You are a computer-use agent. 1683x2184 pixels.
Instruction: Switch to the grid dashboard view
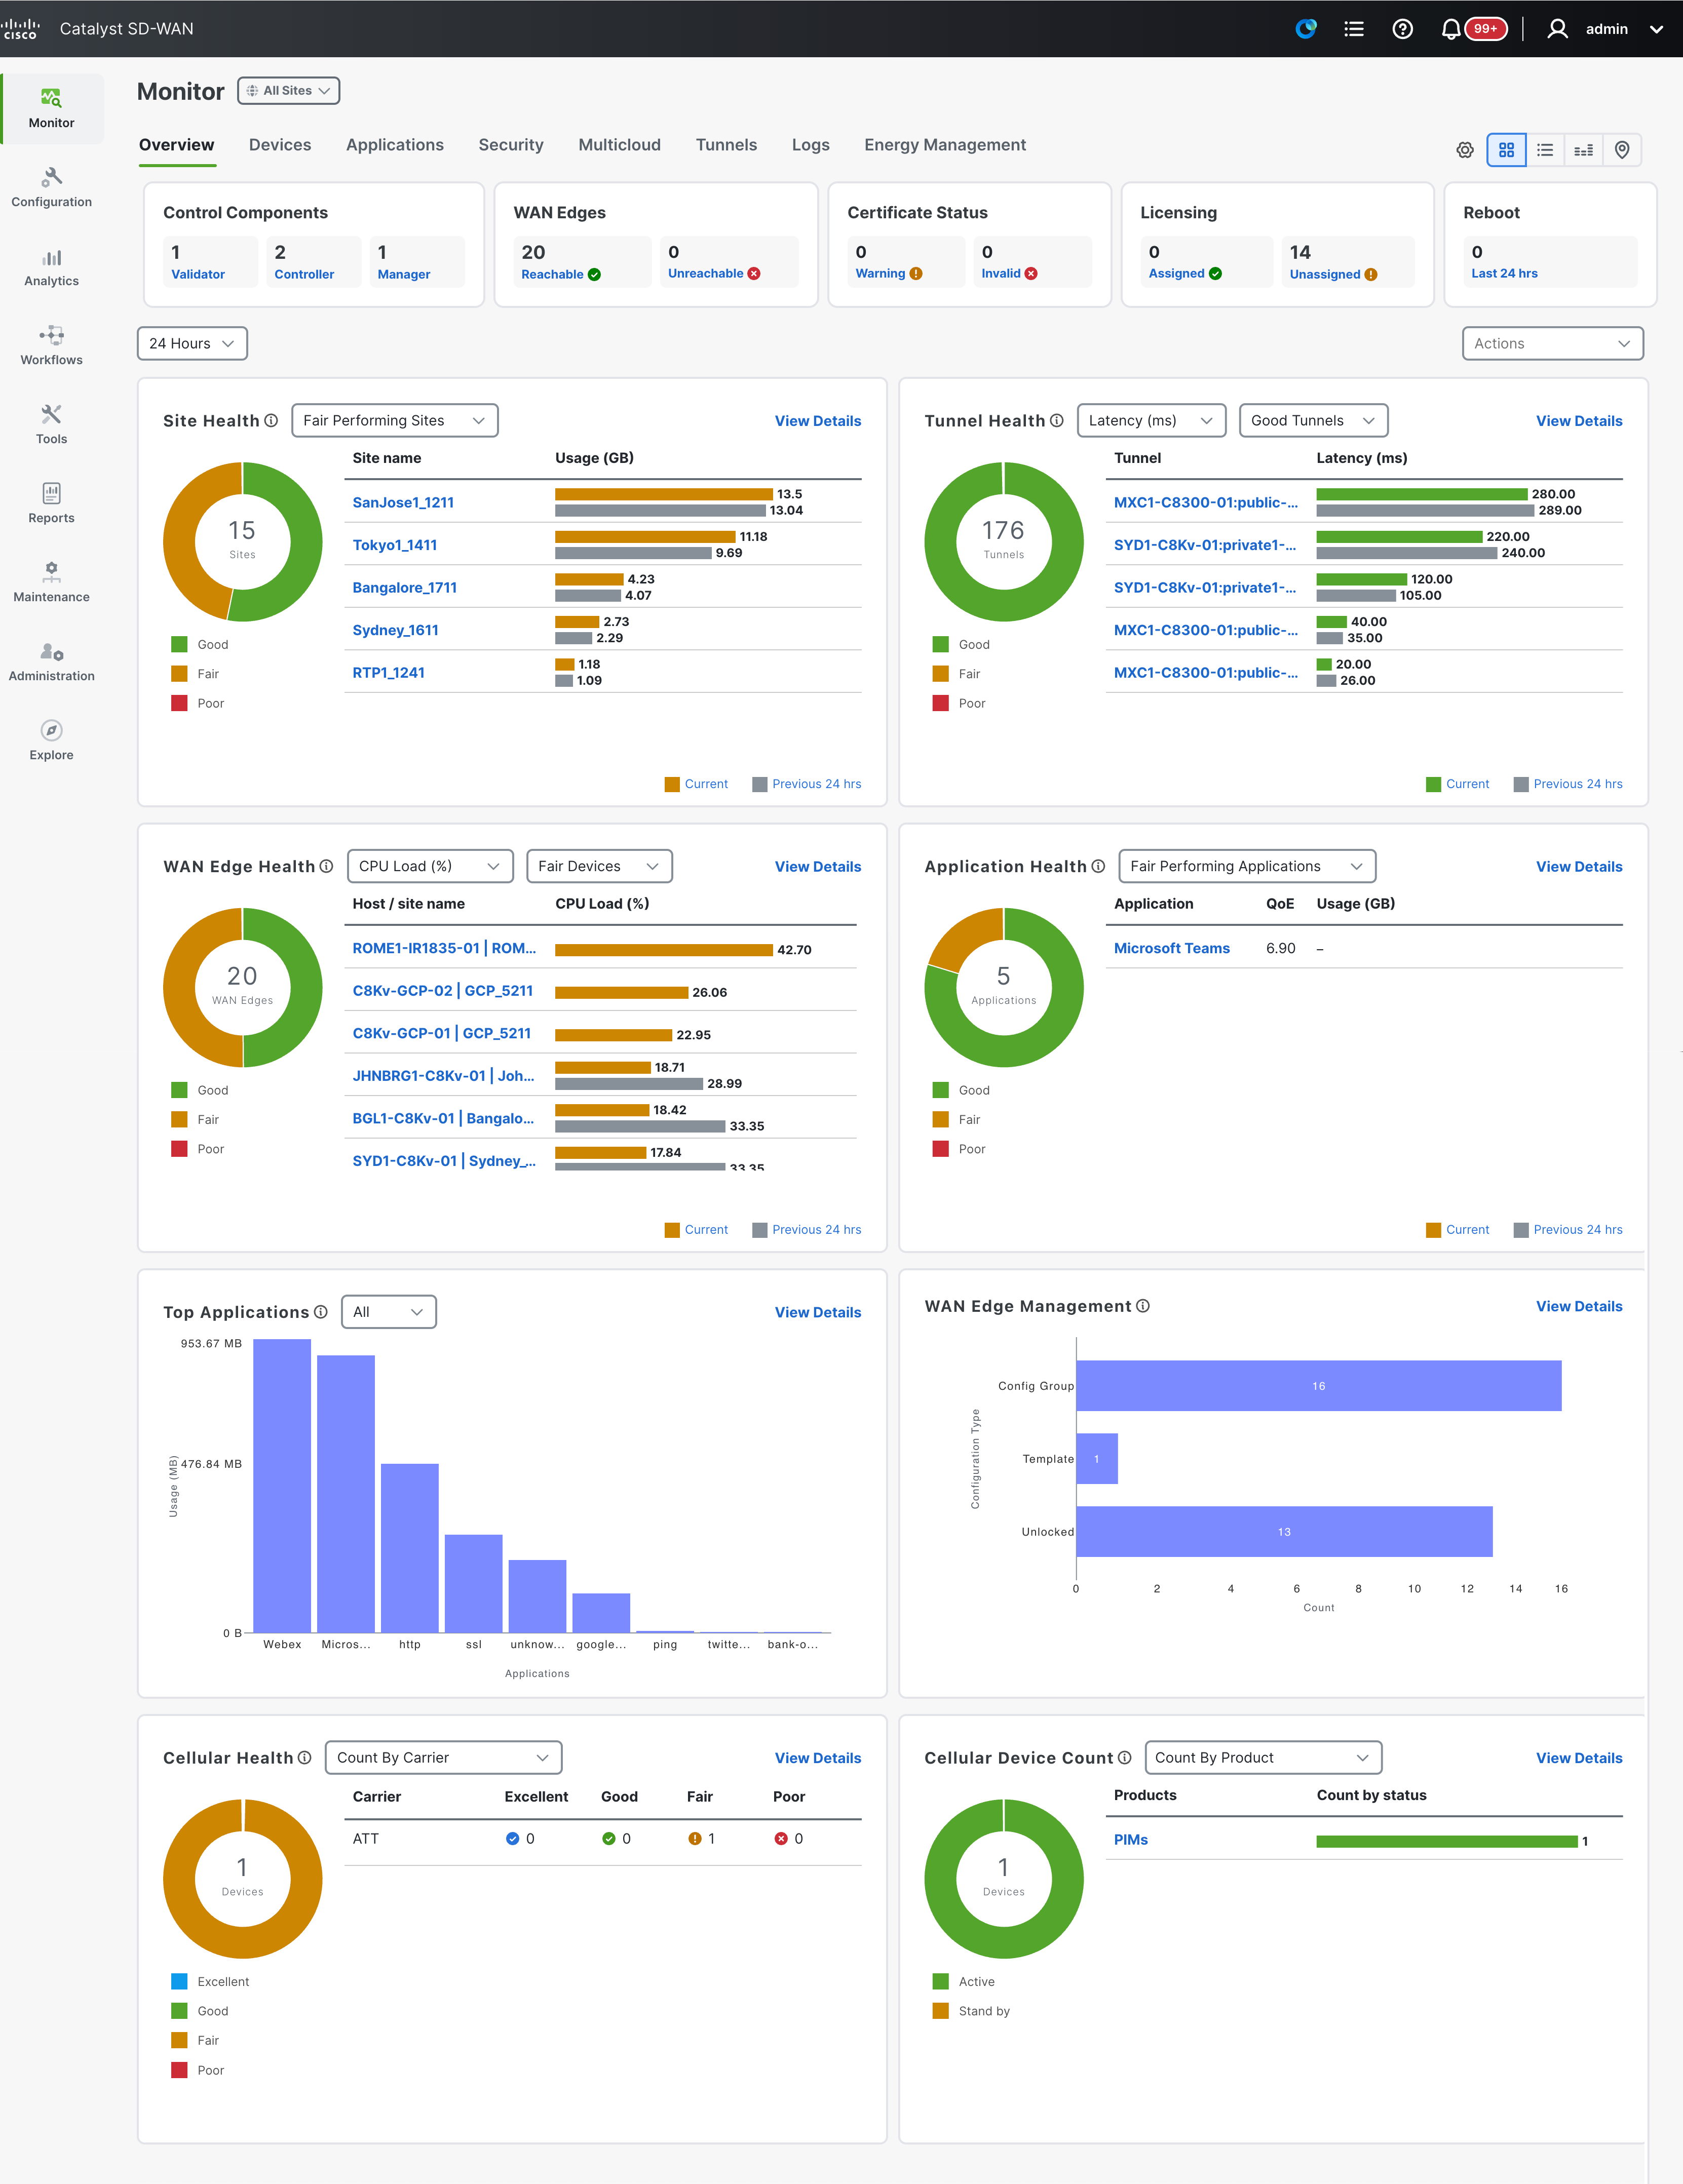pos(1506,150)
